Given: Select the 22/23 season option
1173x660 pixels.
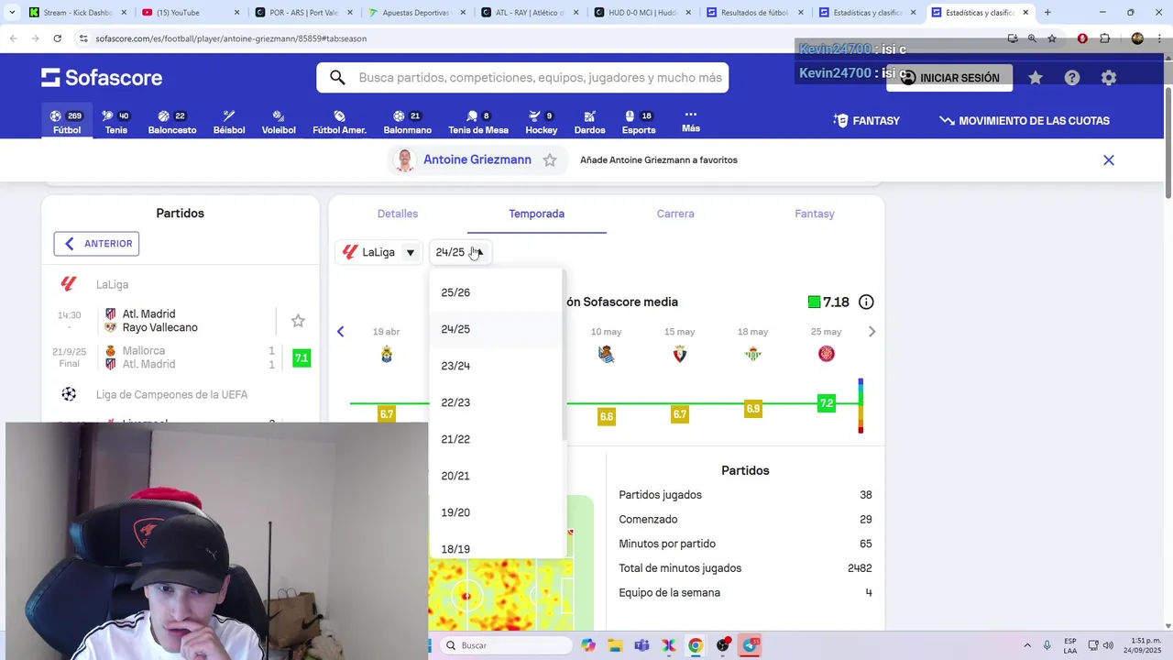Looking at the screenshot, I should [496, 402].
